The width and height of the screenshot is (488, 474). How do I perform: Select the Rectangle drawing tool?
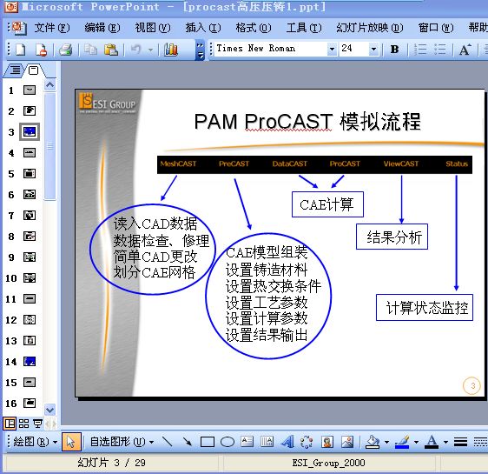[x=208, y=442]
